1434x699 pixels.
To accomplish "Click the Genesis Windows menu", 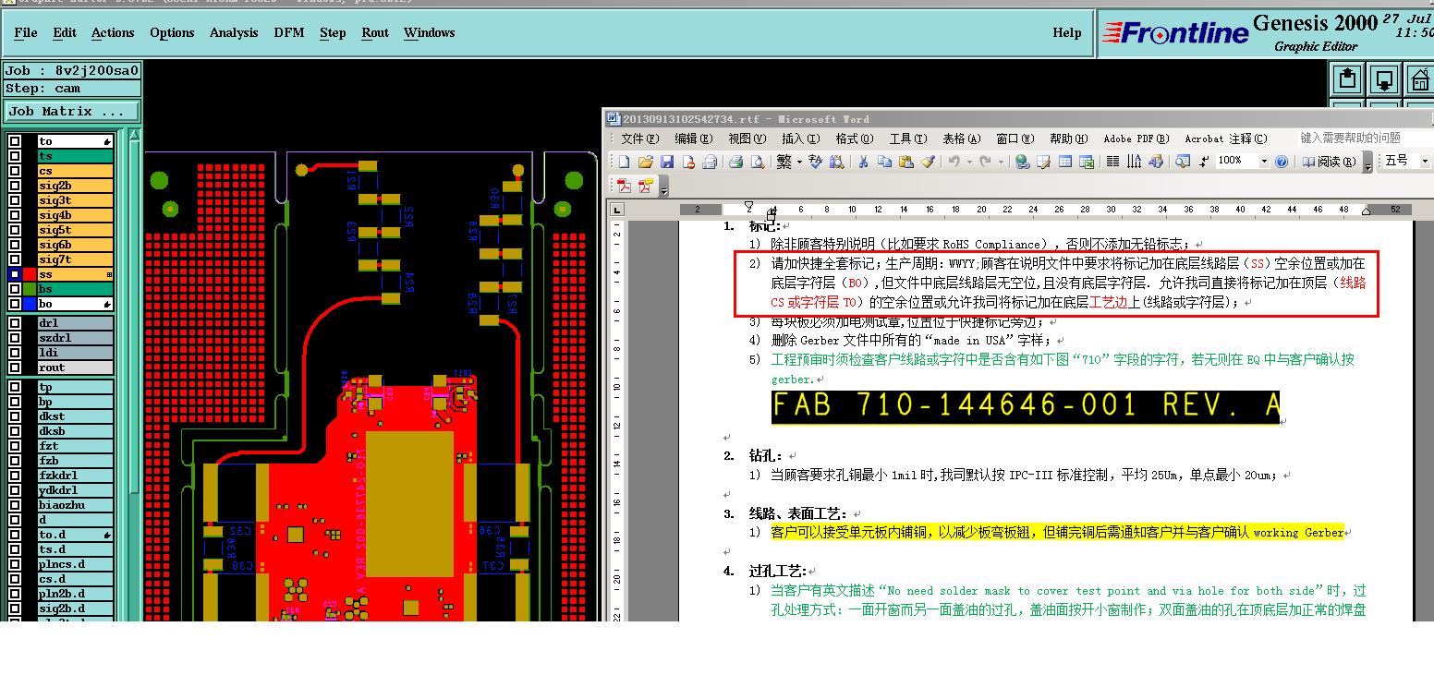I will (x=429, y=32).
